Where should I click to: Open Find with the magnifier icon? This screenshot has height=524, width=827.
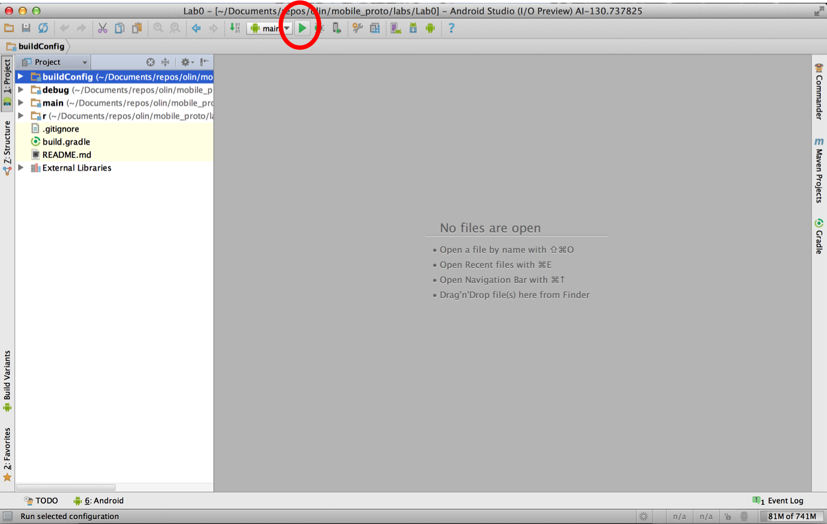tap(158, 28)
